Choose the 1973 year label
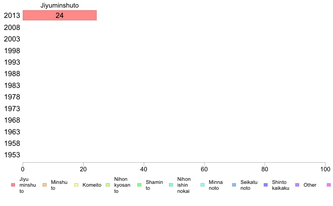Viewport: 333px width, 206px height. click(x=12, y=109)
